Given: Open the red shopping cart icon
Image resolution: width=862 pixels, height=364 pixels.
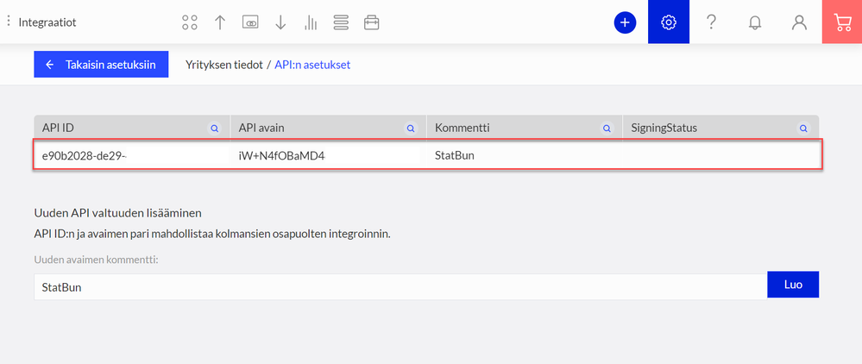Looking at the screenshot, I should click(841, 22).
